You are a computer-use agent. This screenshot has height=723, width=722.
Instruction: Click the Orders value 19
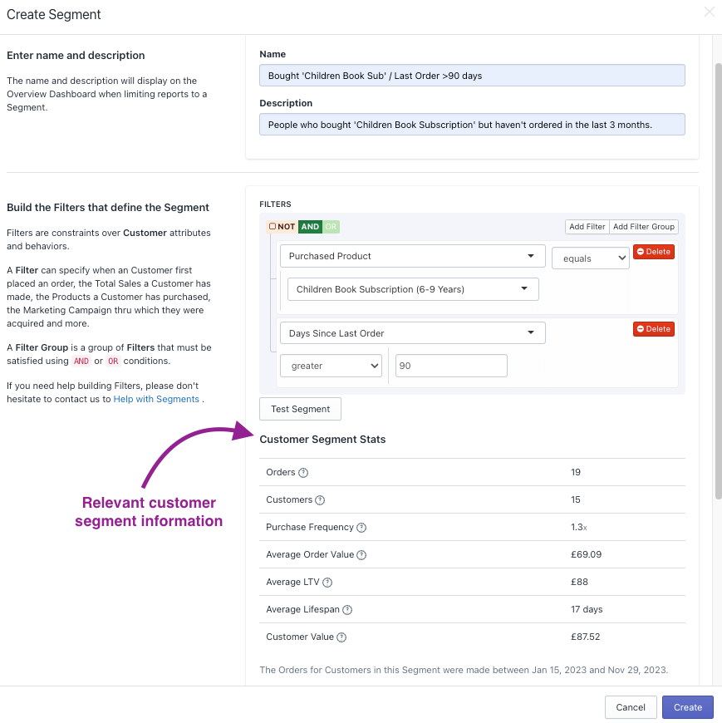[576, 472]
